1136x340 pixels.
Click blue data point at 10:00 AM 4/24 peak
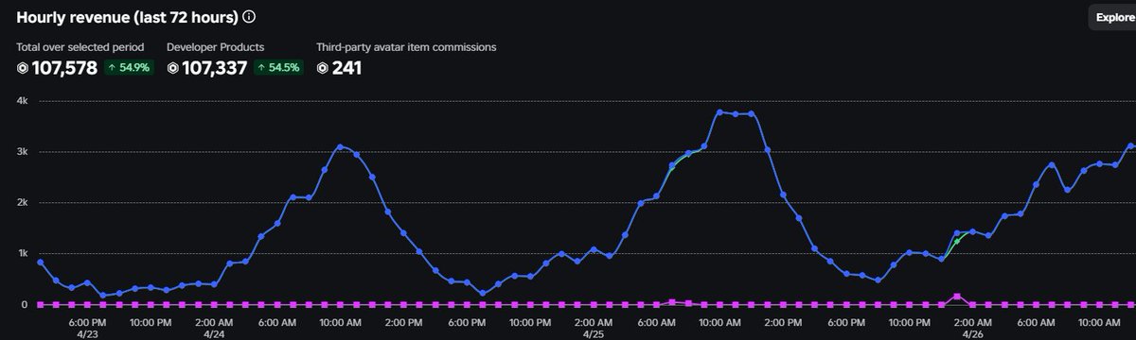[x=341, y=146]
